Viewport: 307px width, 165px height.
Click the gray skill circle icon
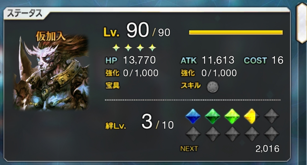[x=213, y=87]
